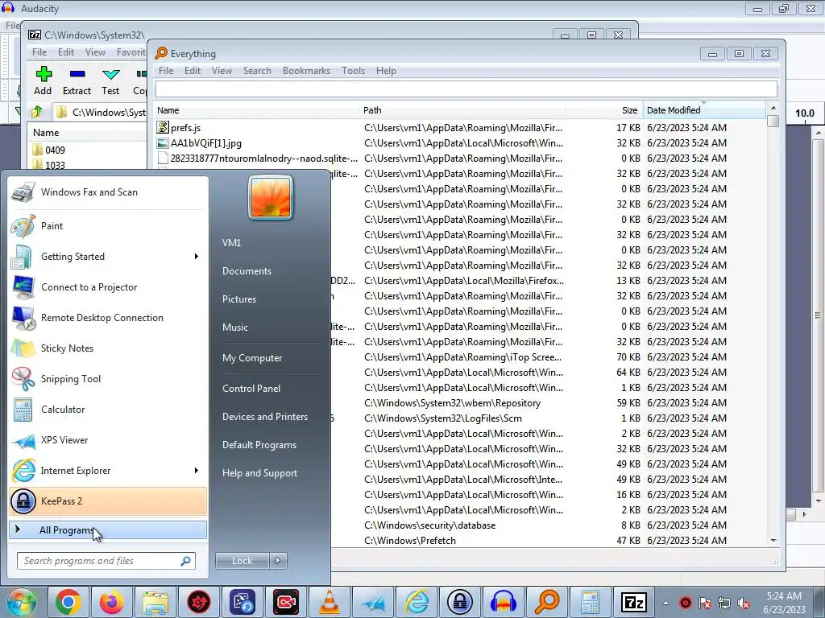825x618 pixels.
Task: Sort Everything results by Date Modified column
Action: 704,110
